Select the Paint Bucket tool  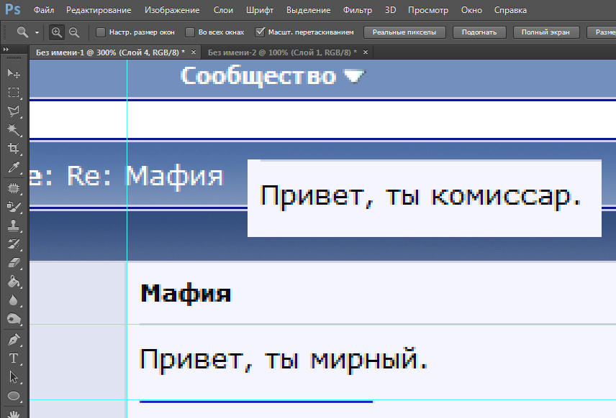point(14,282)
